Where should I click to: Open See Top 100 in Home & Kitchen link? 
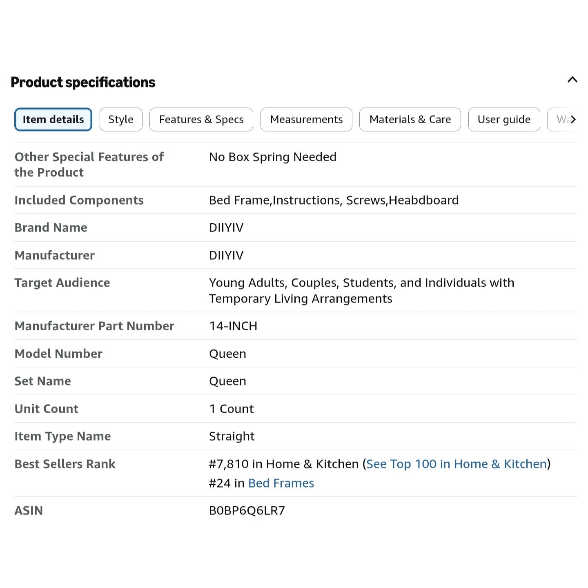point(457,464)
